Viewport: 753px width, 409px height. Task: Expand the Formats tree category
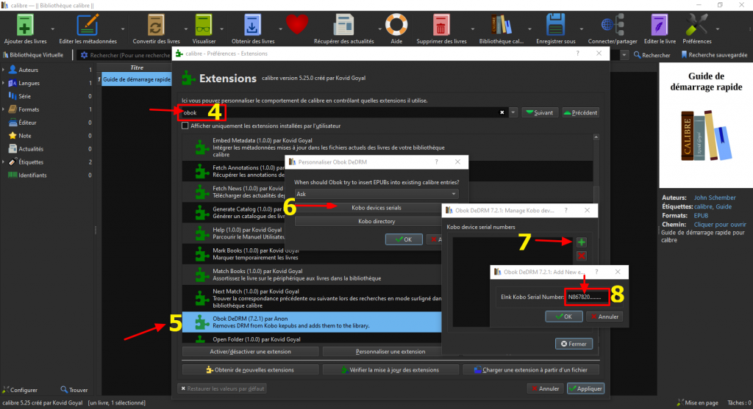point(4,109)
